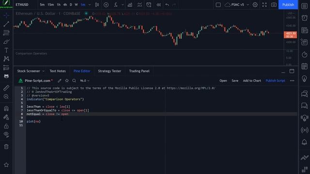Select the Pine Editor tab
This screenshot has width=310, height=174.
pos(82,71)
